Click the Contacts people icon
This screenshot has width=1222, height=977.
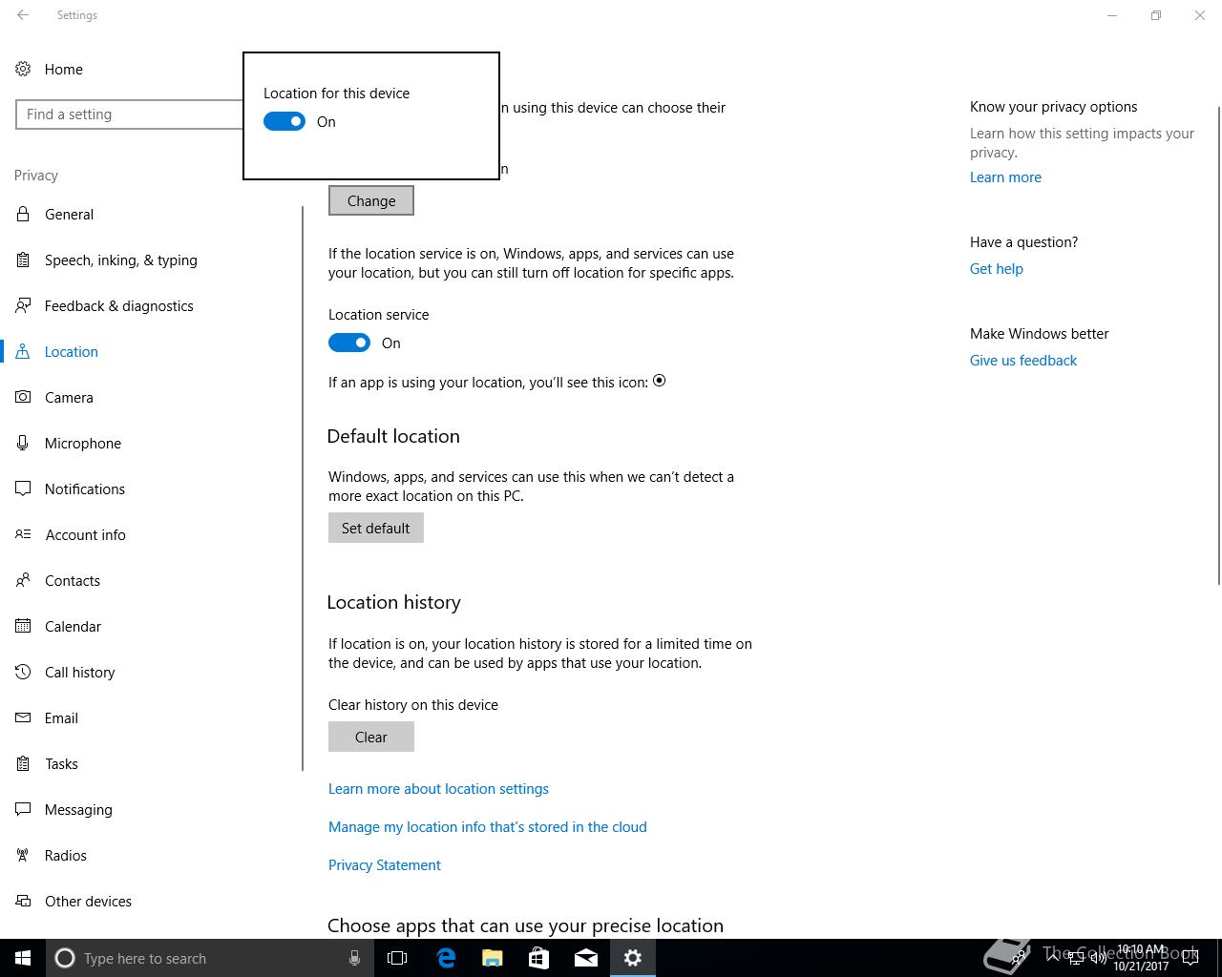(x=23, y=580)
